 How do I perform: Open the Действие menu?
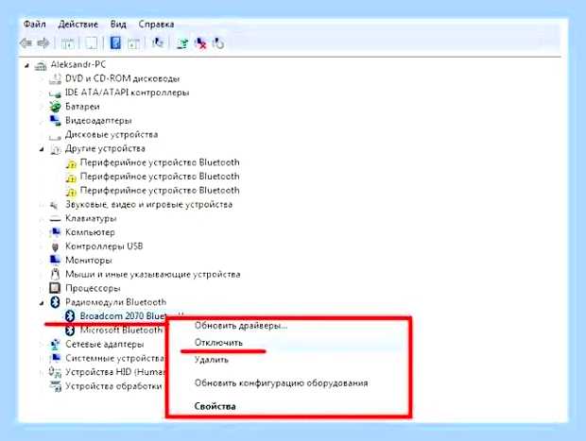[x=78, y=25]
